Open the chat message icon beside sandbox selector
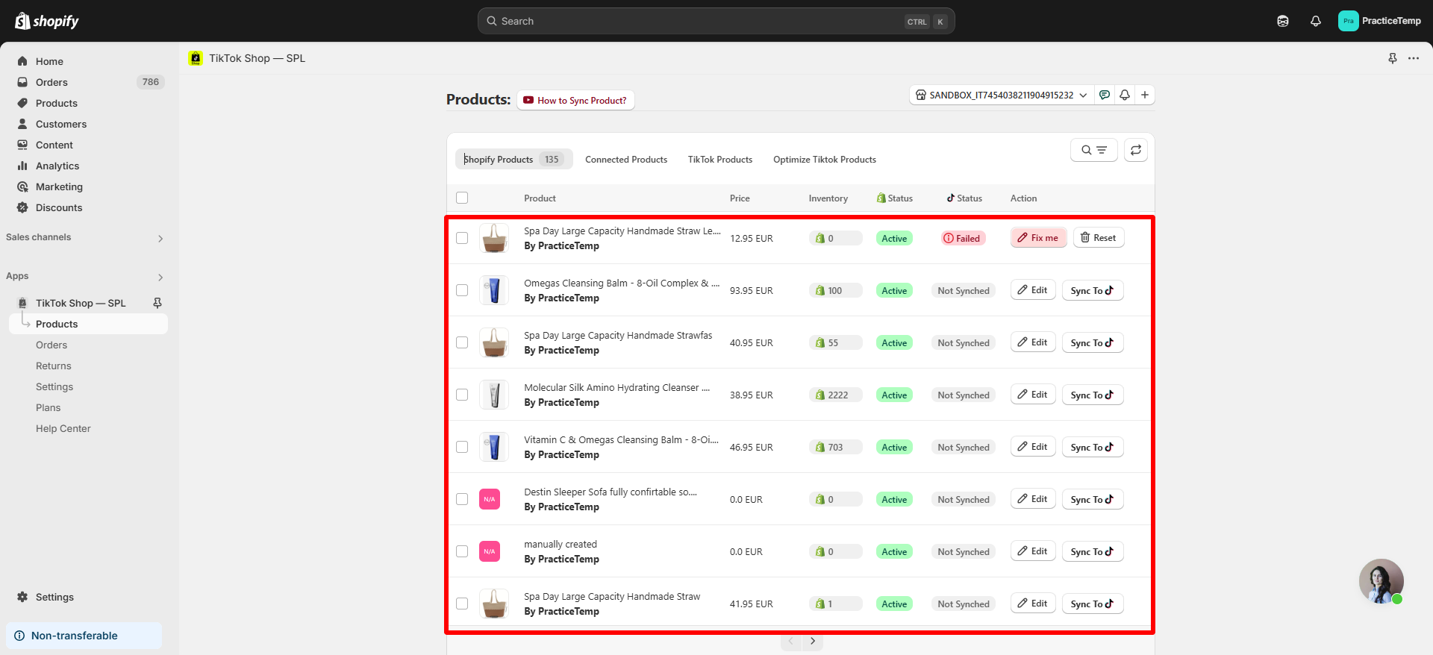Image resolution: width=1433 pixels, height=655 pixels. (1105, 95)
